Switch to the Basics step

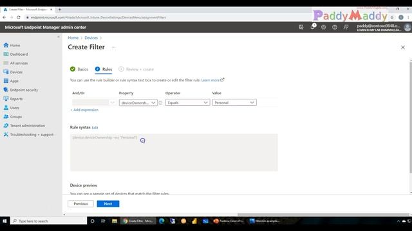click(x=79, y=69)
